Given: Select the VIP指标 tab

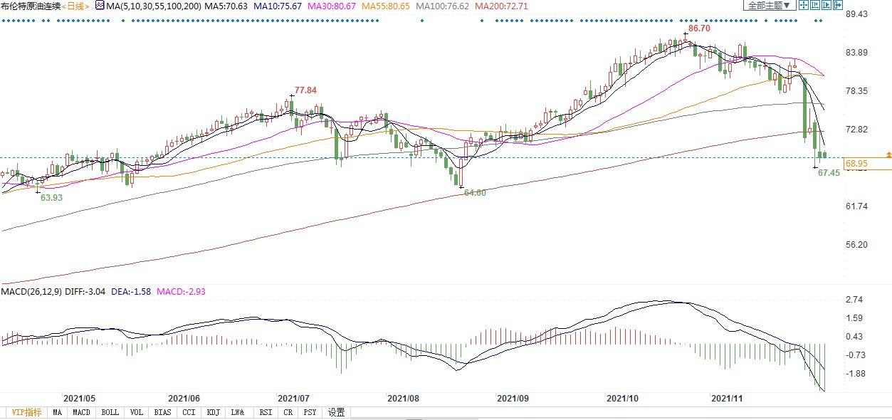Looking at the screenshot, I should click(25, 412).
